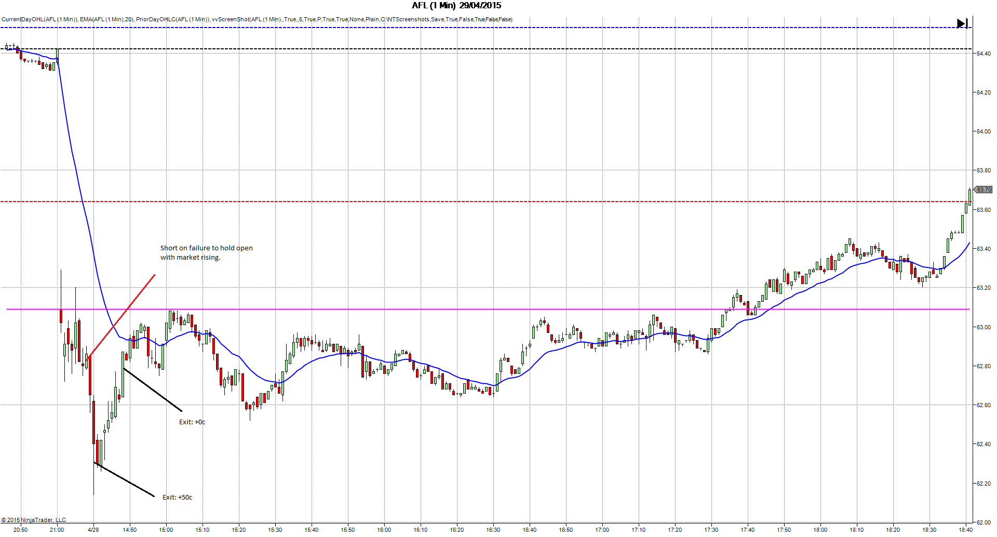Click the 16:00 time axis label
The image size is (997, 537).
click(384, 530)
